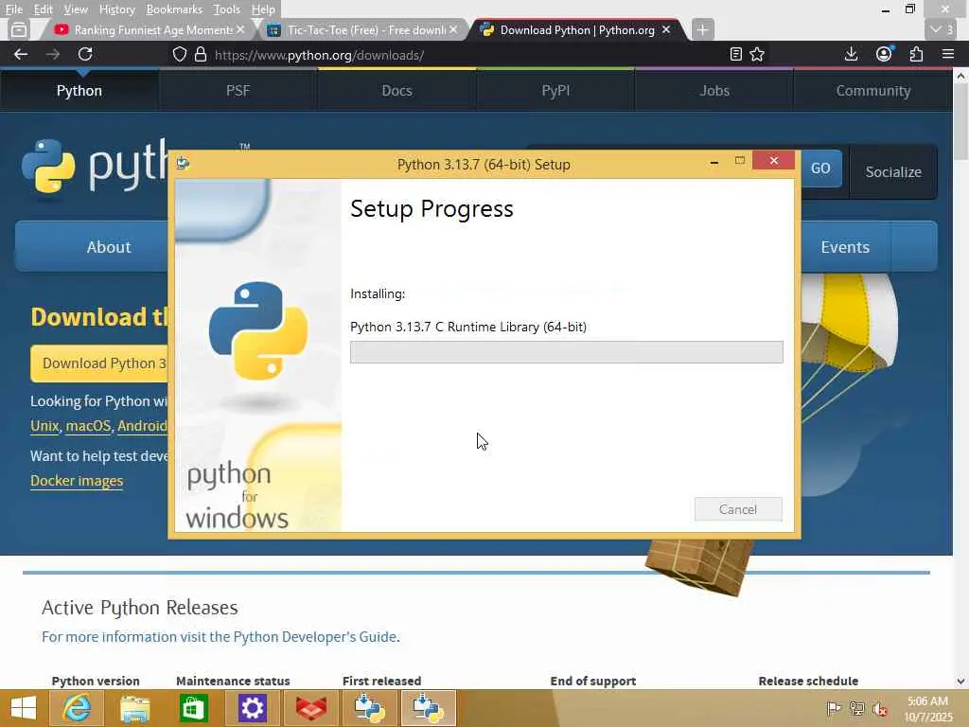Open the Windows Store taskbar icon
The image size is (969, 727).
(x=193, y=708)
